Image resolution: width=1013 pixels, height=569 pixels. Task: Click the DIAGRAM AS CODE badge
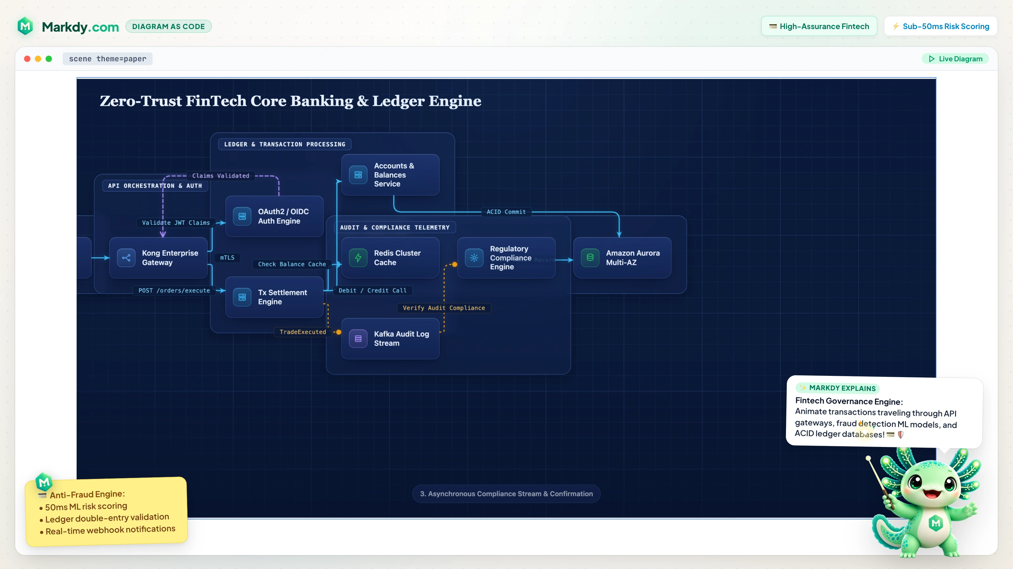pos(168,26)
